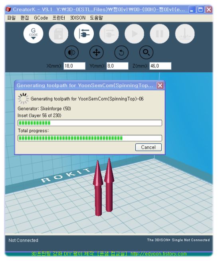Screen dimensions: 218x261
Task: Click the SD card print icon
Action: point(59,34)
